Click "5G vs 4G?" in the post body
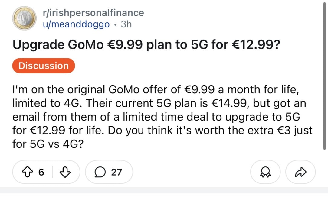 (48, 144)
